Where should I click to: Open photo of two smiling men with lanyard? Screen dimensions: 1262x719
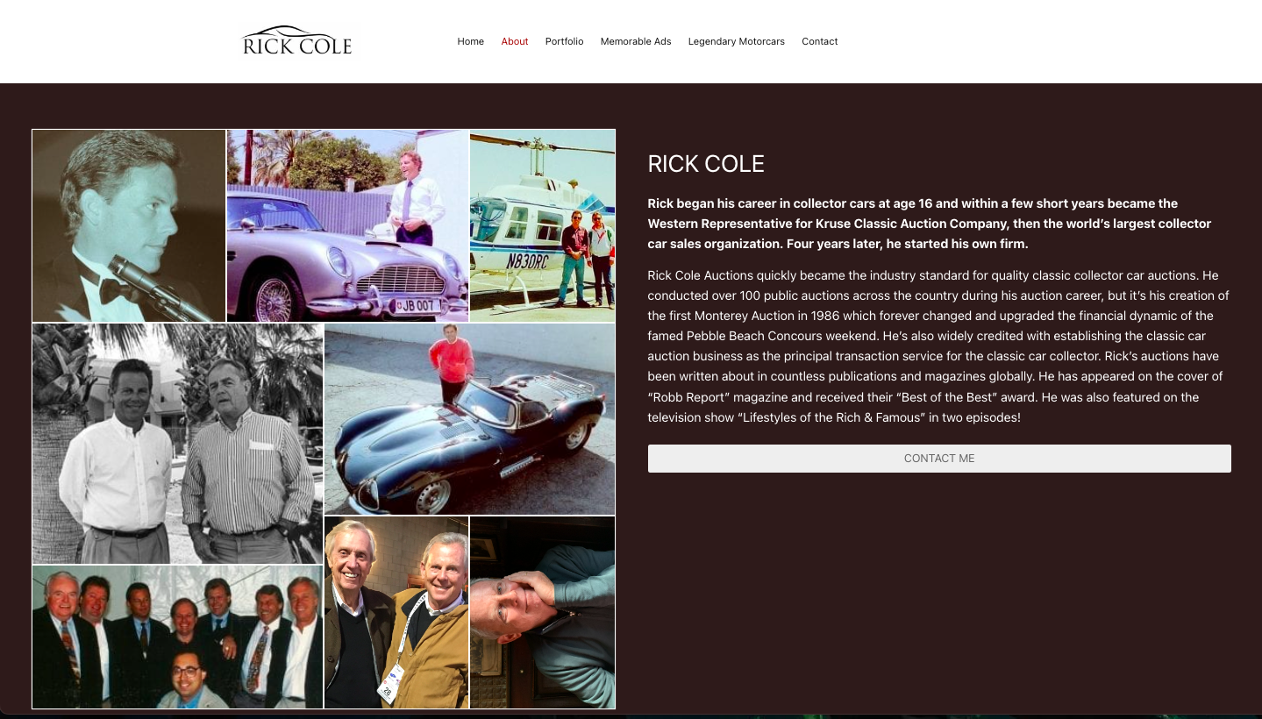click(396, 612)
